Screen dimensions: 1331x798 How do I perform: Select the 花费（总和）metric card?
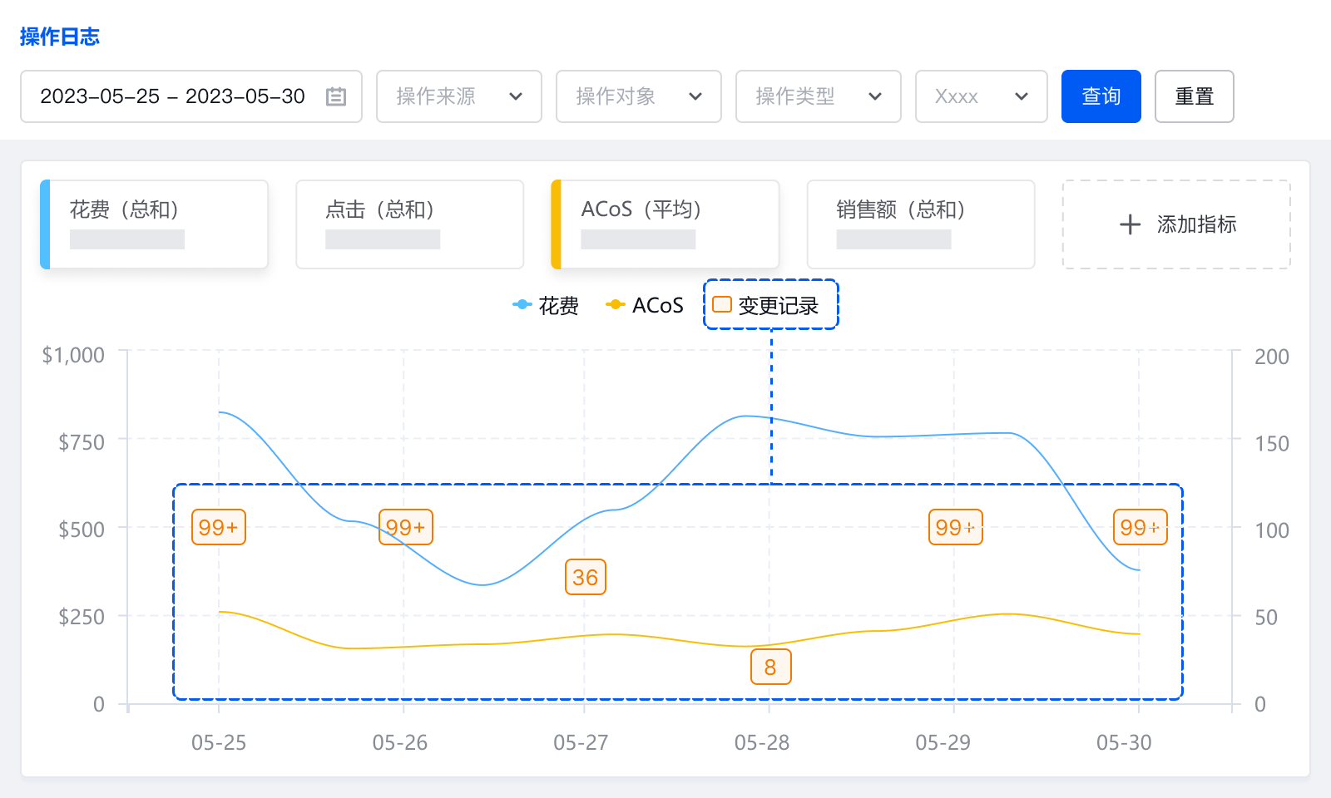[155, 224]
